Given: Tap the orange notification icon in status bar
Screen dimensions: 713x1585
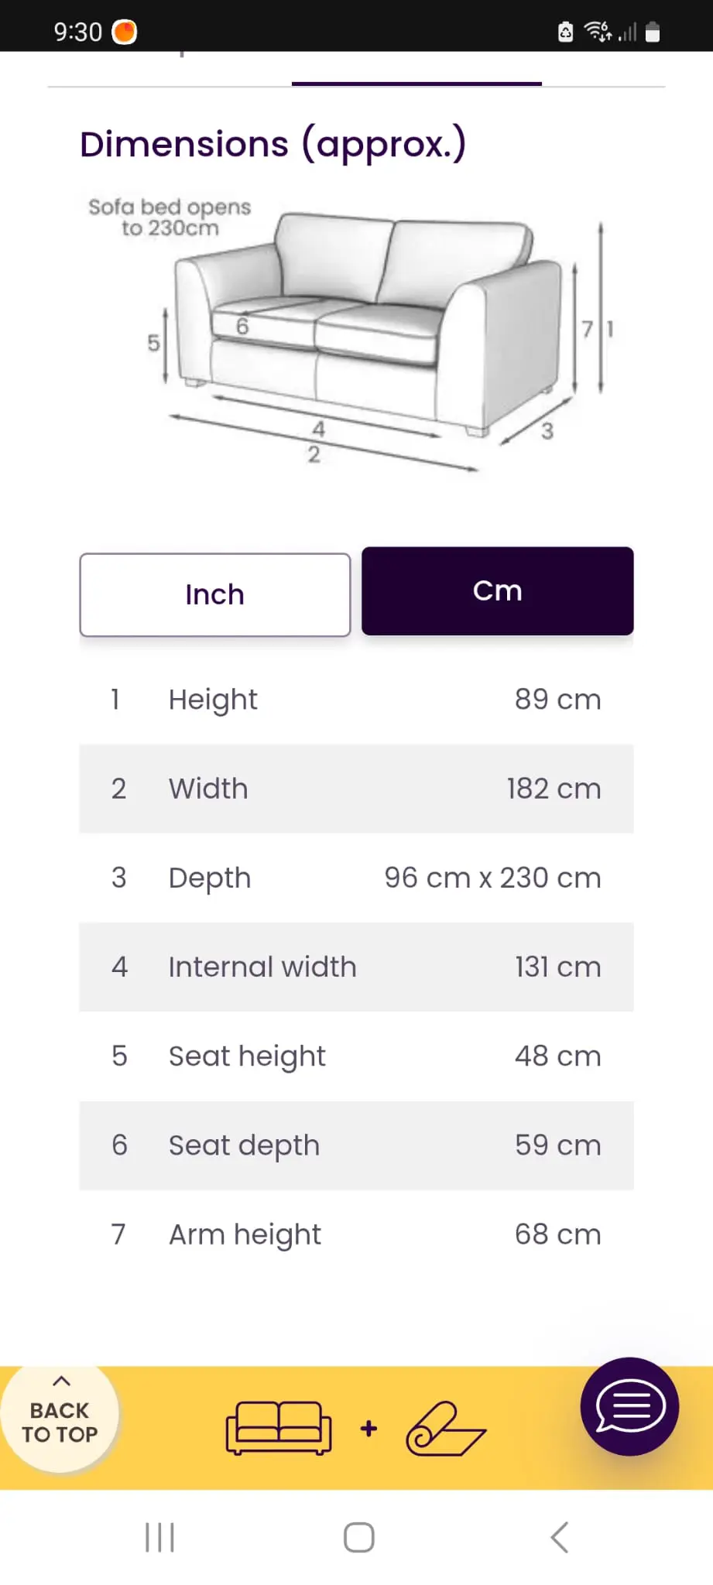Looking at the screenshot, I should pos(125,32).
